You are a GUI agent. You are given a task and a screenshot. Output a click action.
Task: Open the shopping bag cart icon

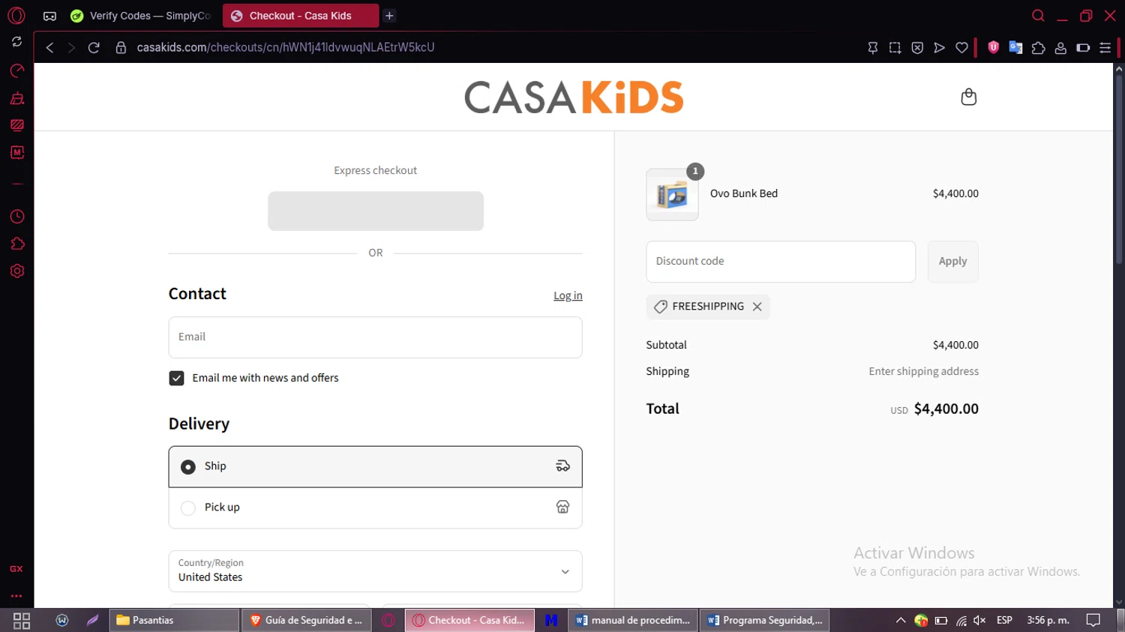click(968, 97)
